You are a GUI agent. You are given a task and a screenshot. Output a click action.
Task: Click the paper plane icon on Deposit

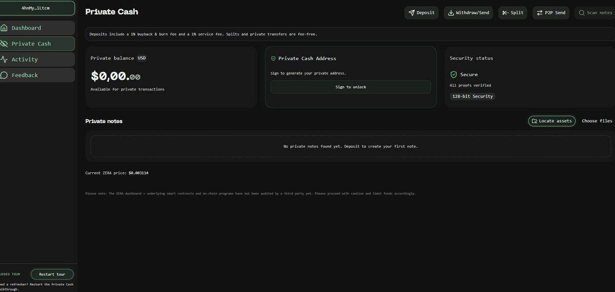coord(412,13)
